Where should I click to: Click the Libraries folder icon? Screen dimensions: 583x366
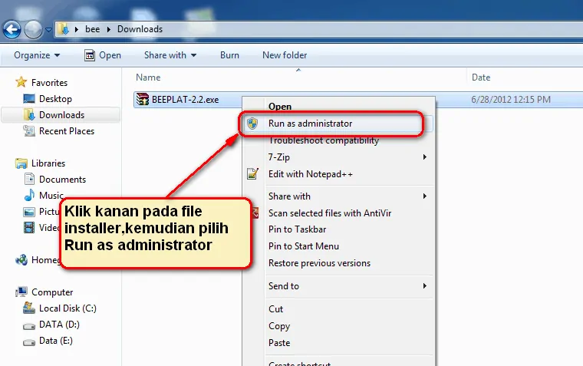click(21, 163)
